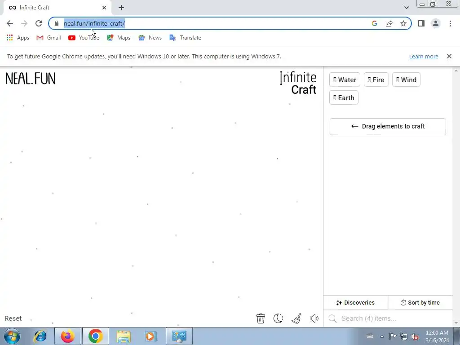The height and width of the screenshot is (345, 460).
Task: Open the Maps bookmark
Action: tap(119, 38)
